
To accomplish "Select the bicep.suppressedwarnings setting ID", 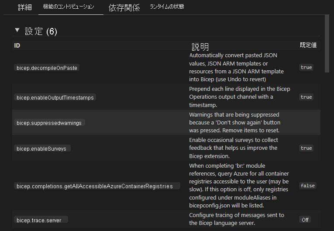I will [49, 123].
